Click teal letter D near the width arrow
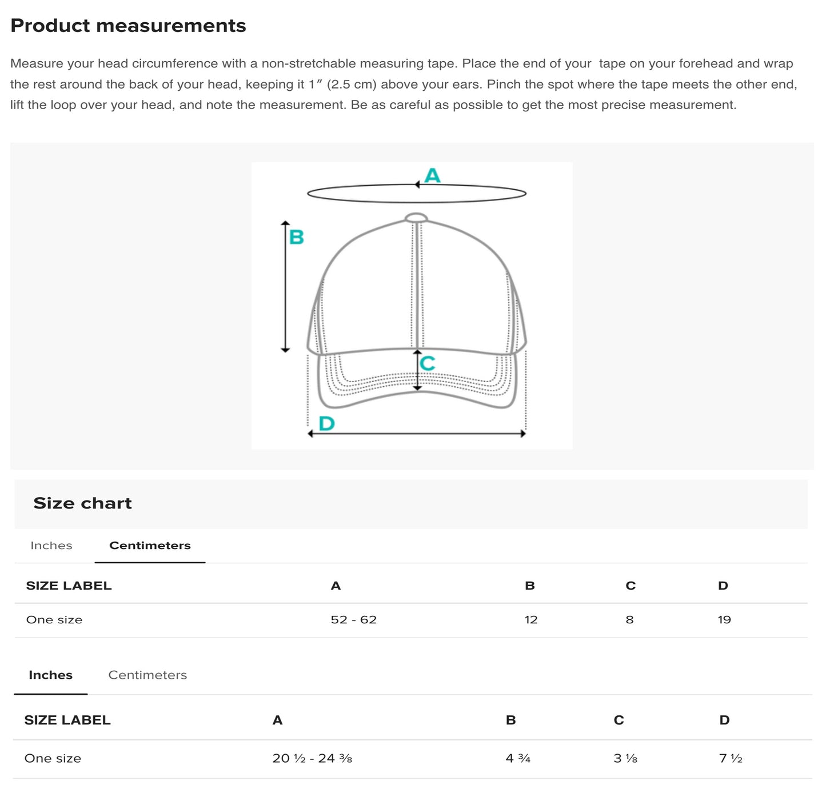 point(326,424)
